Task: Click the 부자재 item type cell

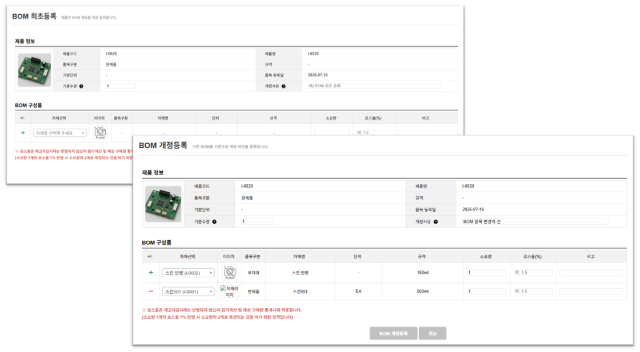Action: coord(254,273)
